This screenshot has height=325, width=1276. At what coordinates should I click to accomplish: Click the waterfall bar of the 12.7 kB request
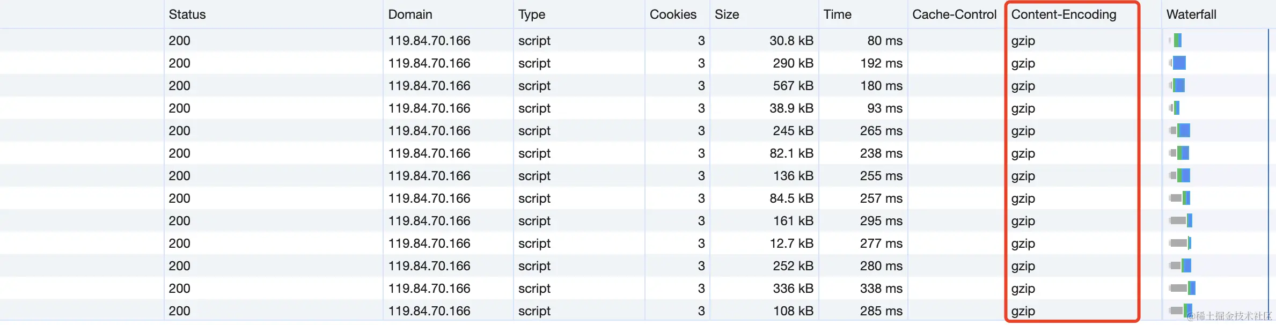[1180, 243]
